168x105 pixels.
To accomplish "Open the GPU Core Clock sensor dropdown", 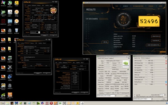I will [x=146, y=61].
